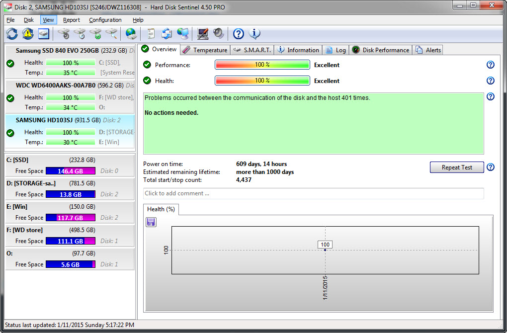
Task: Save the health graph with floppy icon
Action: click(151, 222)
